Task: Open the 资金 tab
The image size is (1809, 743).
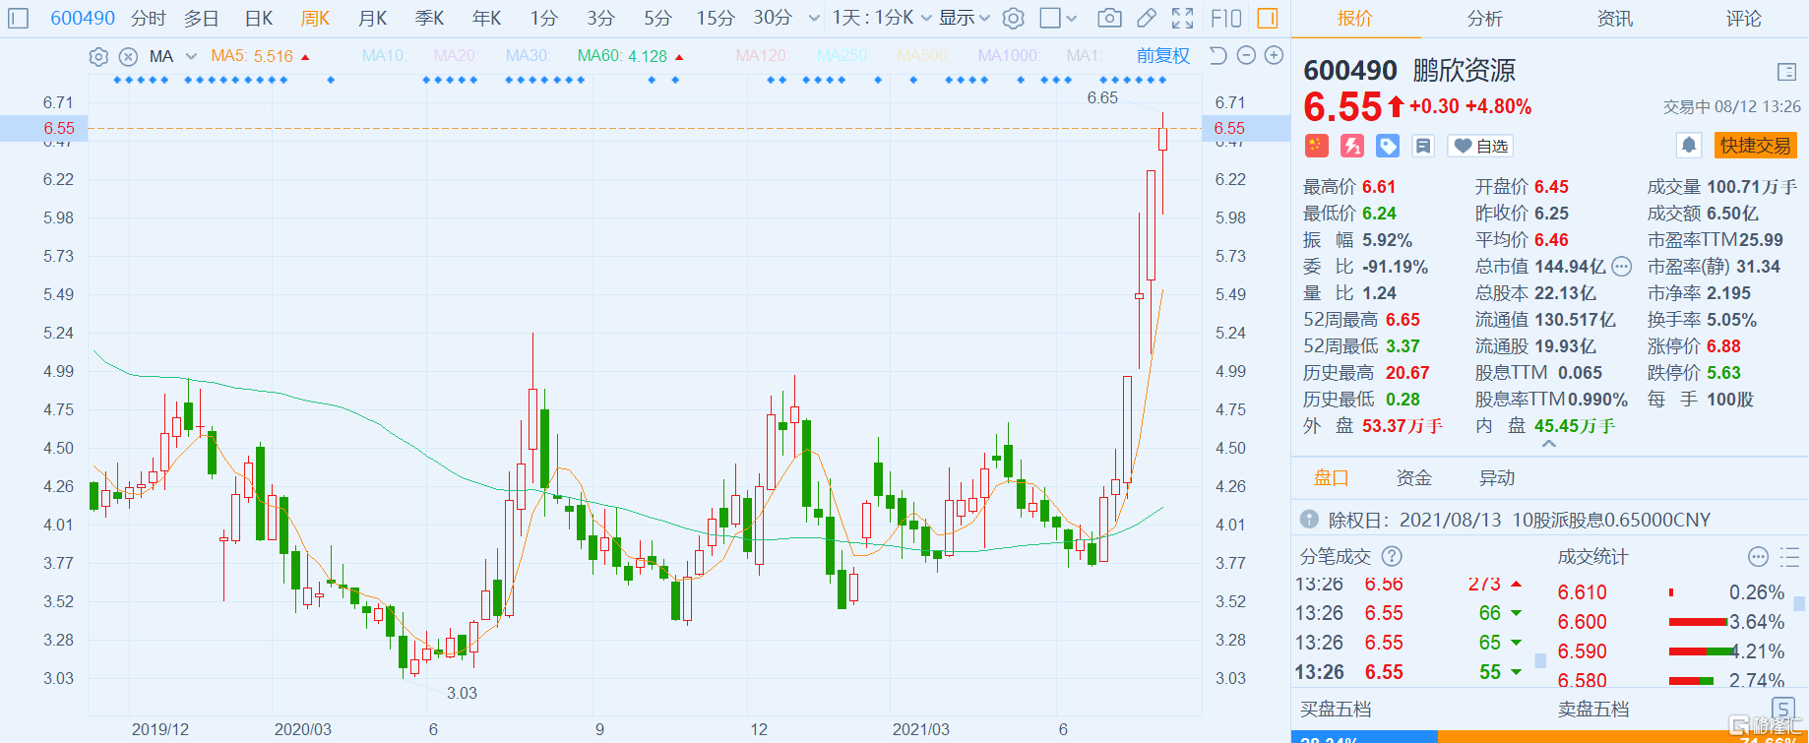Action: [x=1414, y=477]
